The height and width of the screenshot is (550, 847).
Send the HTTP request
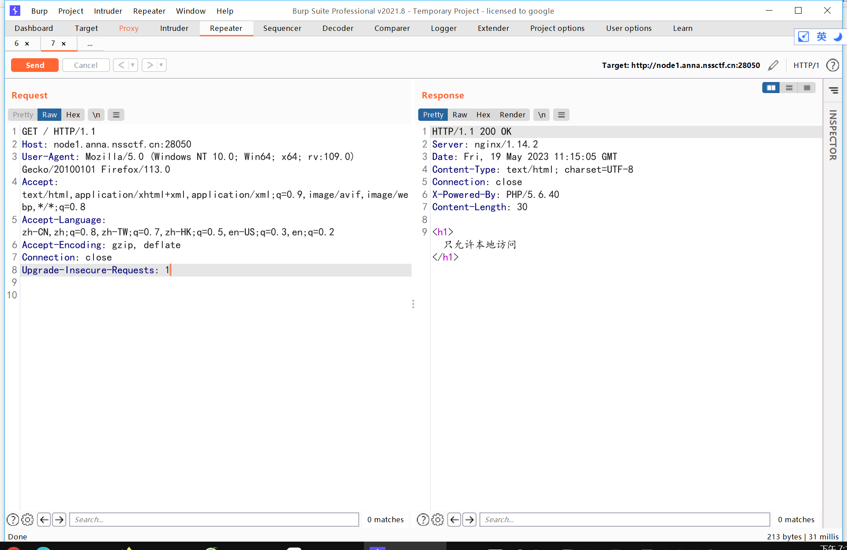tap(35, 65)
